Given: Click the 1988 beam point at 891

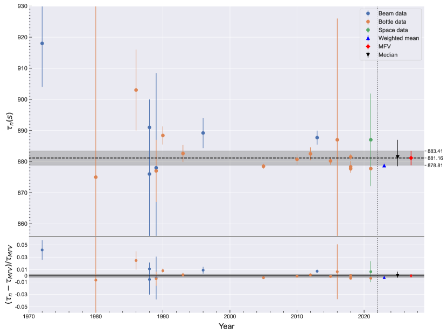Looking at the screenshot, I should click(149, 127).
